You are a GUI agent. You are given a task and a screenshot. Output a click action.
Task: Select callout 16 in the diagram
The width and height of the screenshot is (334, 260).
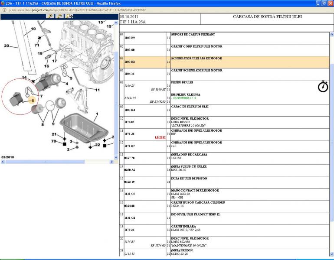pos(46,66)
